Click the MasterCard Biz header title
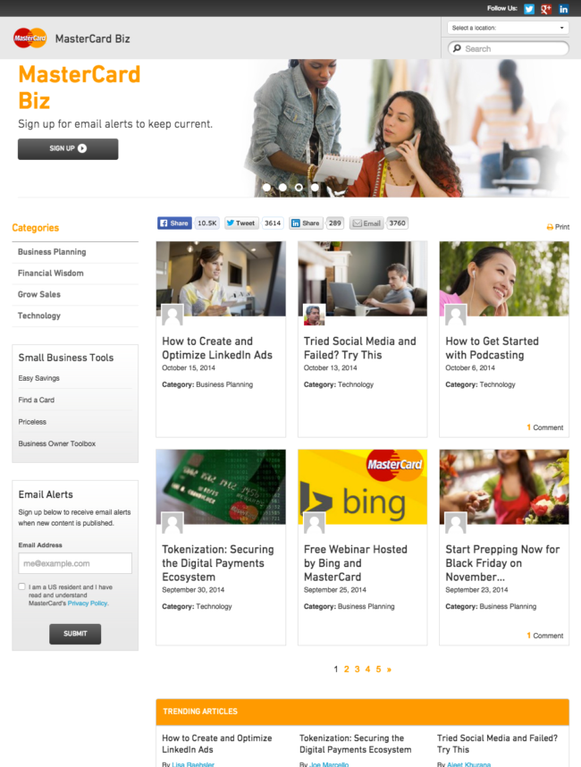This screenshot has height=767, width=581. (x=92, y=38)
